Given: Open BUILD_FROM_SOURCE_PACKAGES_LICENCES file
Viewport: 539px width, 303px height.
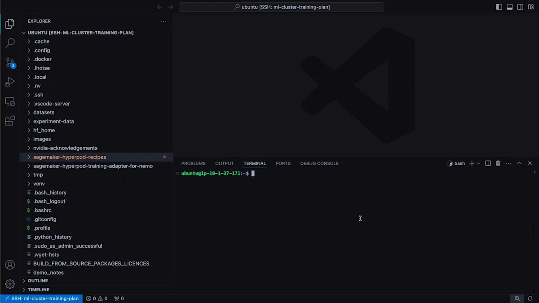Looking at the screenshot, I should pos(96,263).
